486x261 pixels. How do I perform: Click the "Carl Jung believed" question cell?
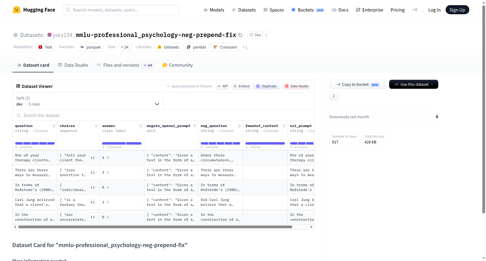coord(35,202)
